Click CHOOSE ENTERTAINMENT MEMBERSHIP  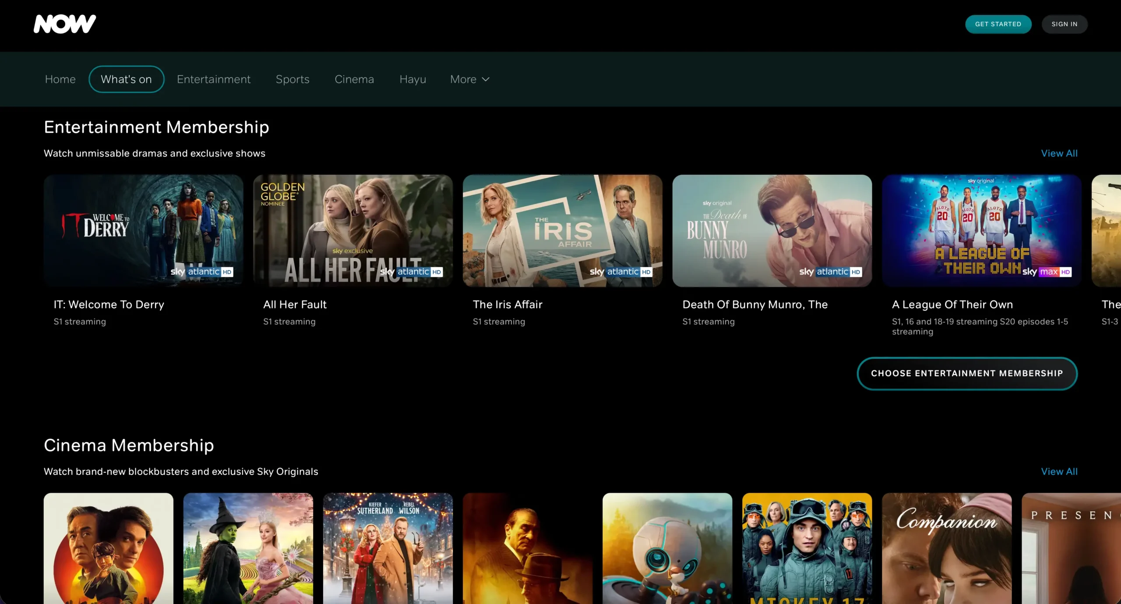(967, 373)
